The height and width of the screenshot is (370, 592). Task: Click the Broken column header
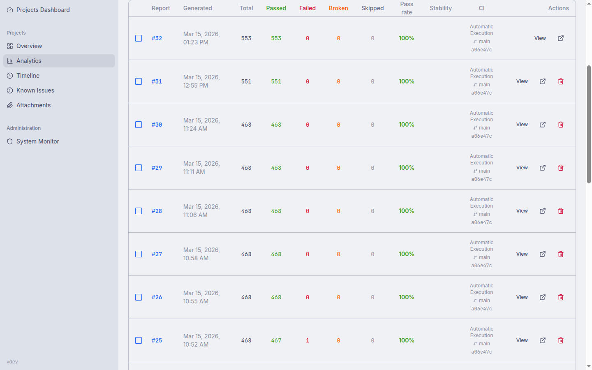[338, 8]
